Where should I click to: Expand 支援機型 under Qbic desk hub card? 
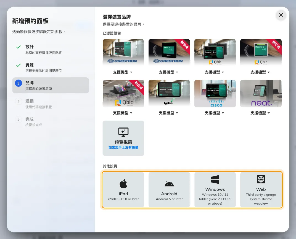[x=123, y=113]
